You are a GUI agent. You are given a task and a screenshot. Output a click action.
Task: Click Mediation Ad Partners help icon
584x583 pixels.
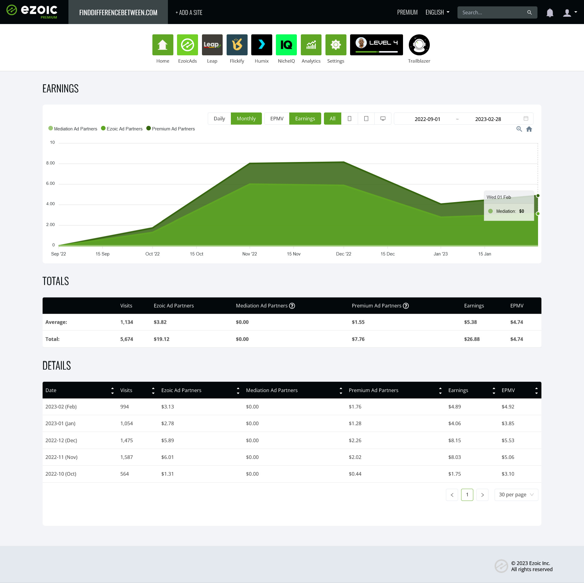pos(292,306)
